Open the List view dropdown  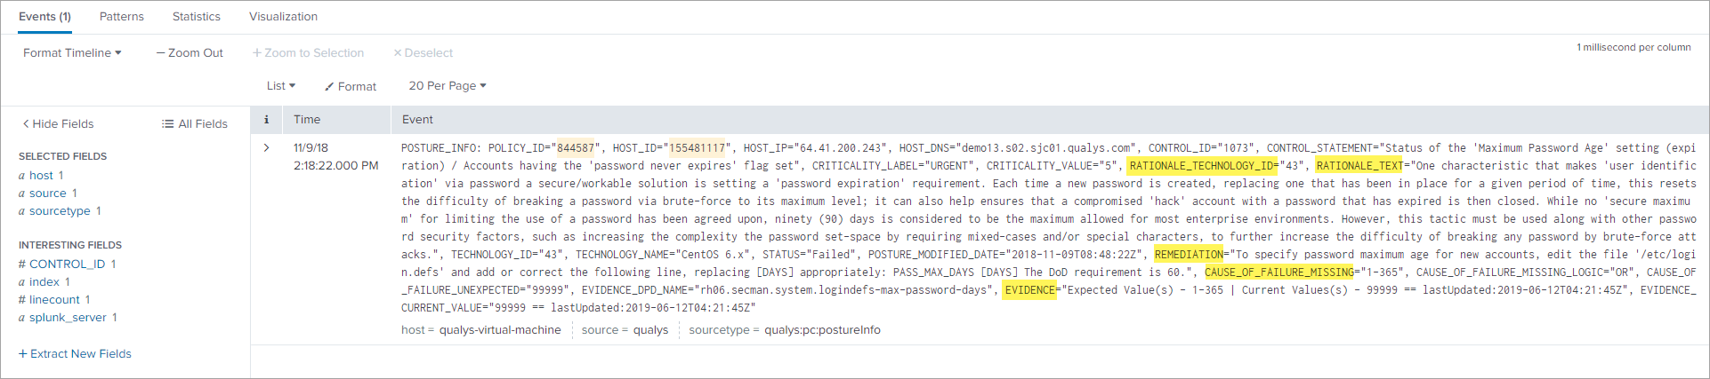[280, 86]
